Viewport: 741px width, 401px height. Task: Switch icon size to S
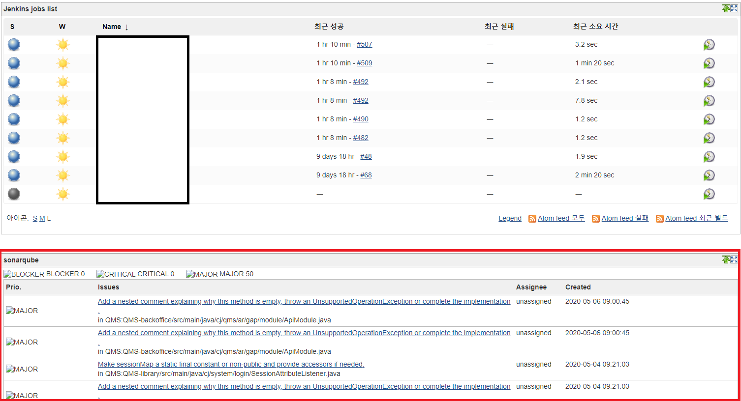click(35, 218)
